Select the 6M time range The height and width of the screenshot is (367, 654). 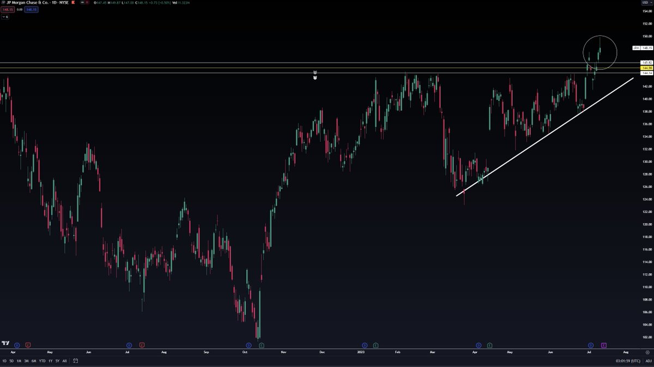[x=34, y=361]
